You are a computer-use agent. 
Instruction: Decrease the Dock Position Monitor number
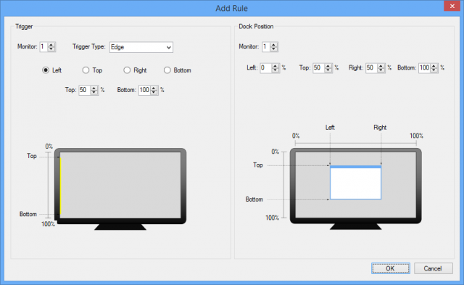(x=274, y=49)
